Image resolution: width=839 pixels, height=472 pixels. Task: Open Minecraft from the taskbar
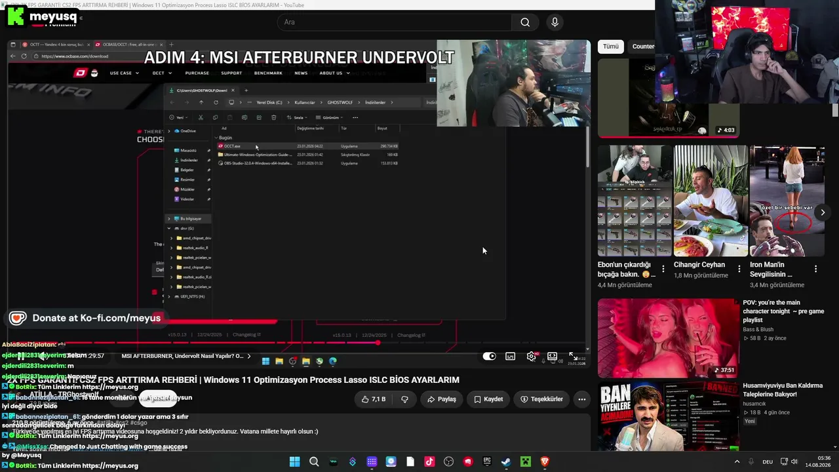click(525, 462)
